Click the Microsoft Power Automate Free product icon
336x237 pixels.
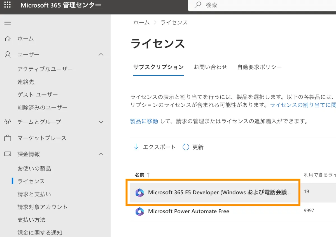[x=139, y=212]
